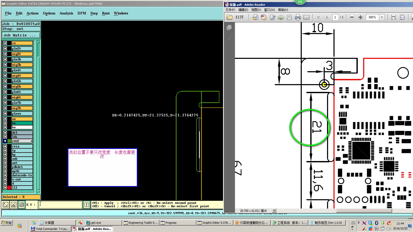This screenshot has height=232, width=413.
Task: Open the attachments paperclip panel in Adobe Reader
Action: pos(229,39)
